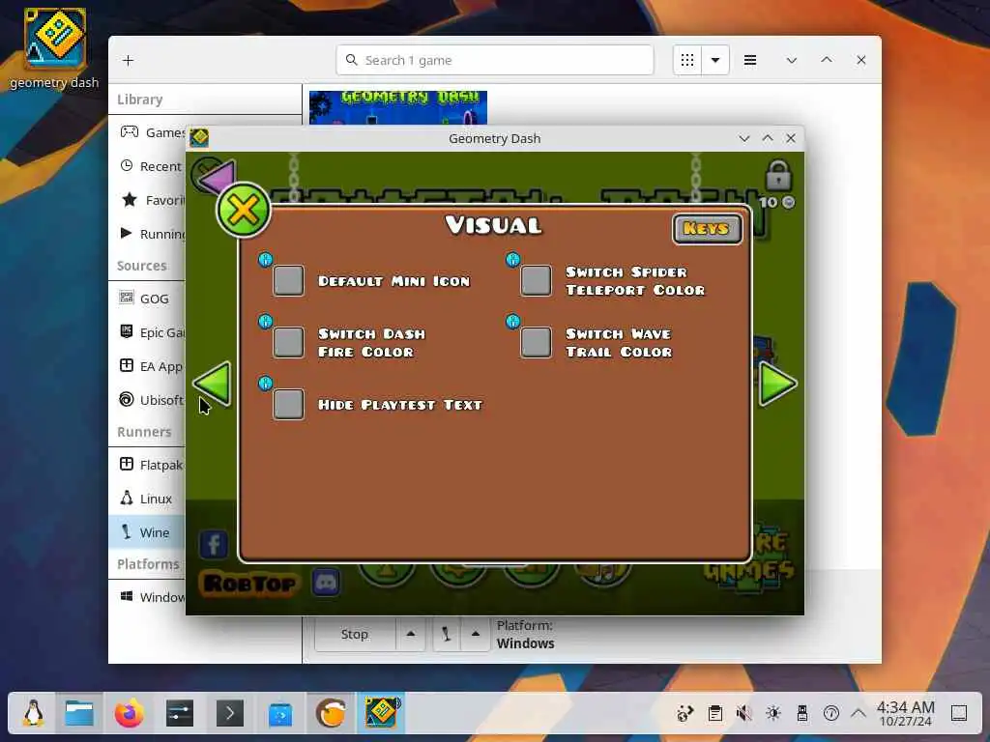The width and height of the screenshot is (990, 742).
Task: Click the Geometry Dash game thumbnail in Lutris
Action: [x=397, y=108]
